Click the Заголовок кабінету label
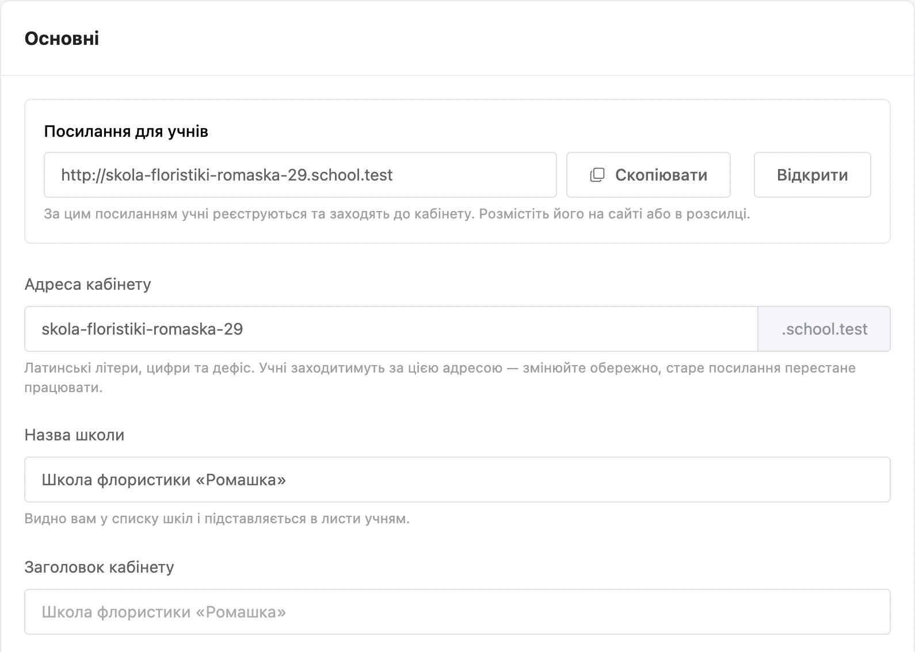 click(x=99, y=567)
